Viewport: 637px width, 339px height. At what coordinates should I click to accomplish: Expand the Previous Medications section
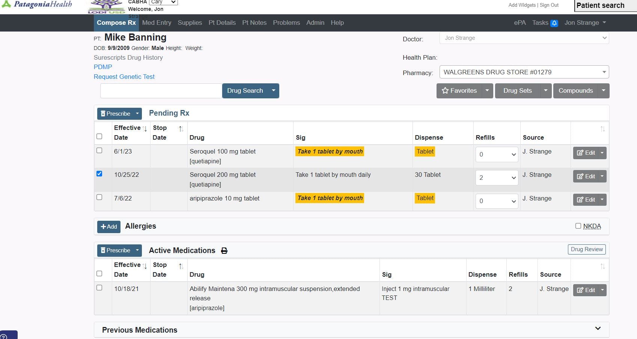598,329
